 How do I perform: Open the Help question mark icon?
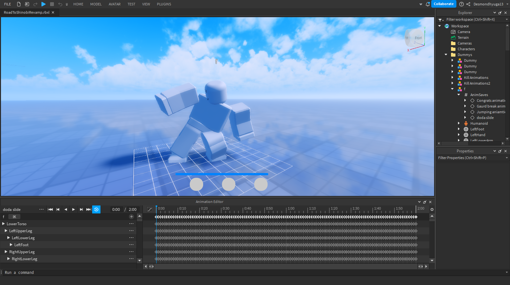pyautogui.click(x=462, y=4)
